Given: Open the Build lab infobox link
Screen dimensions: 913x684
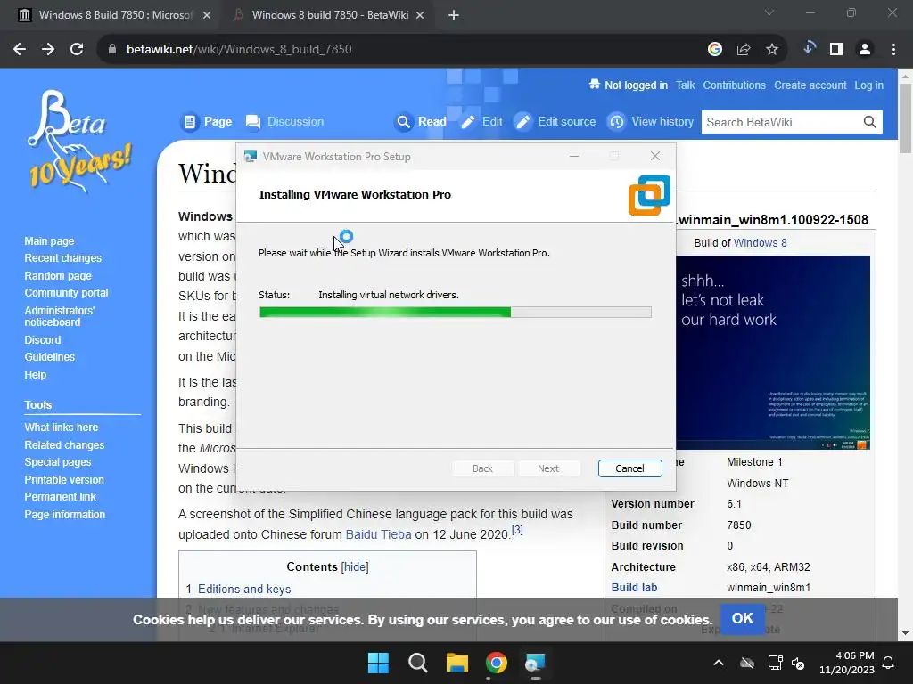Looking at the screenshot, I should (634, 588).
